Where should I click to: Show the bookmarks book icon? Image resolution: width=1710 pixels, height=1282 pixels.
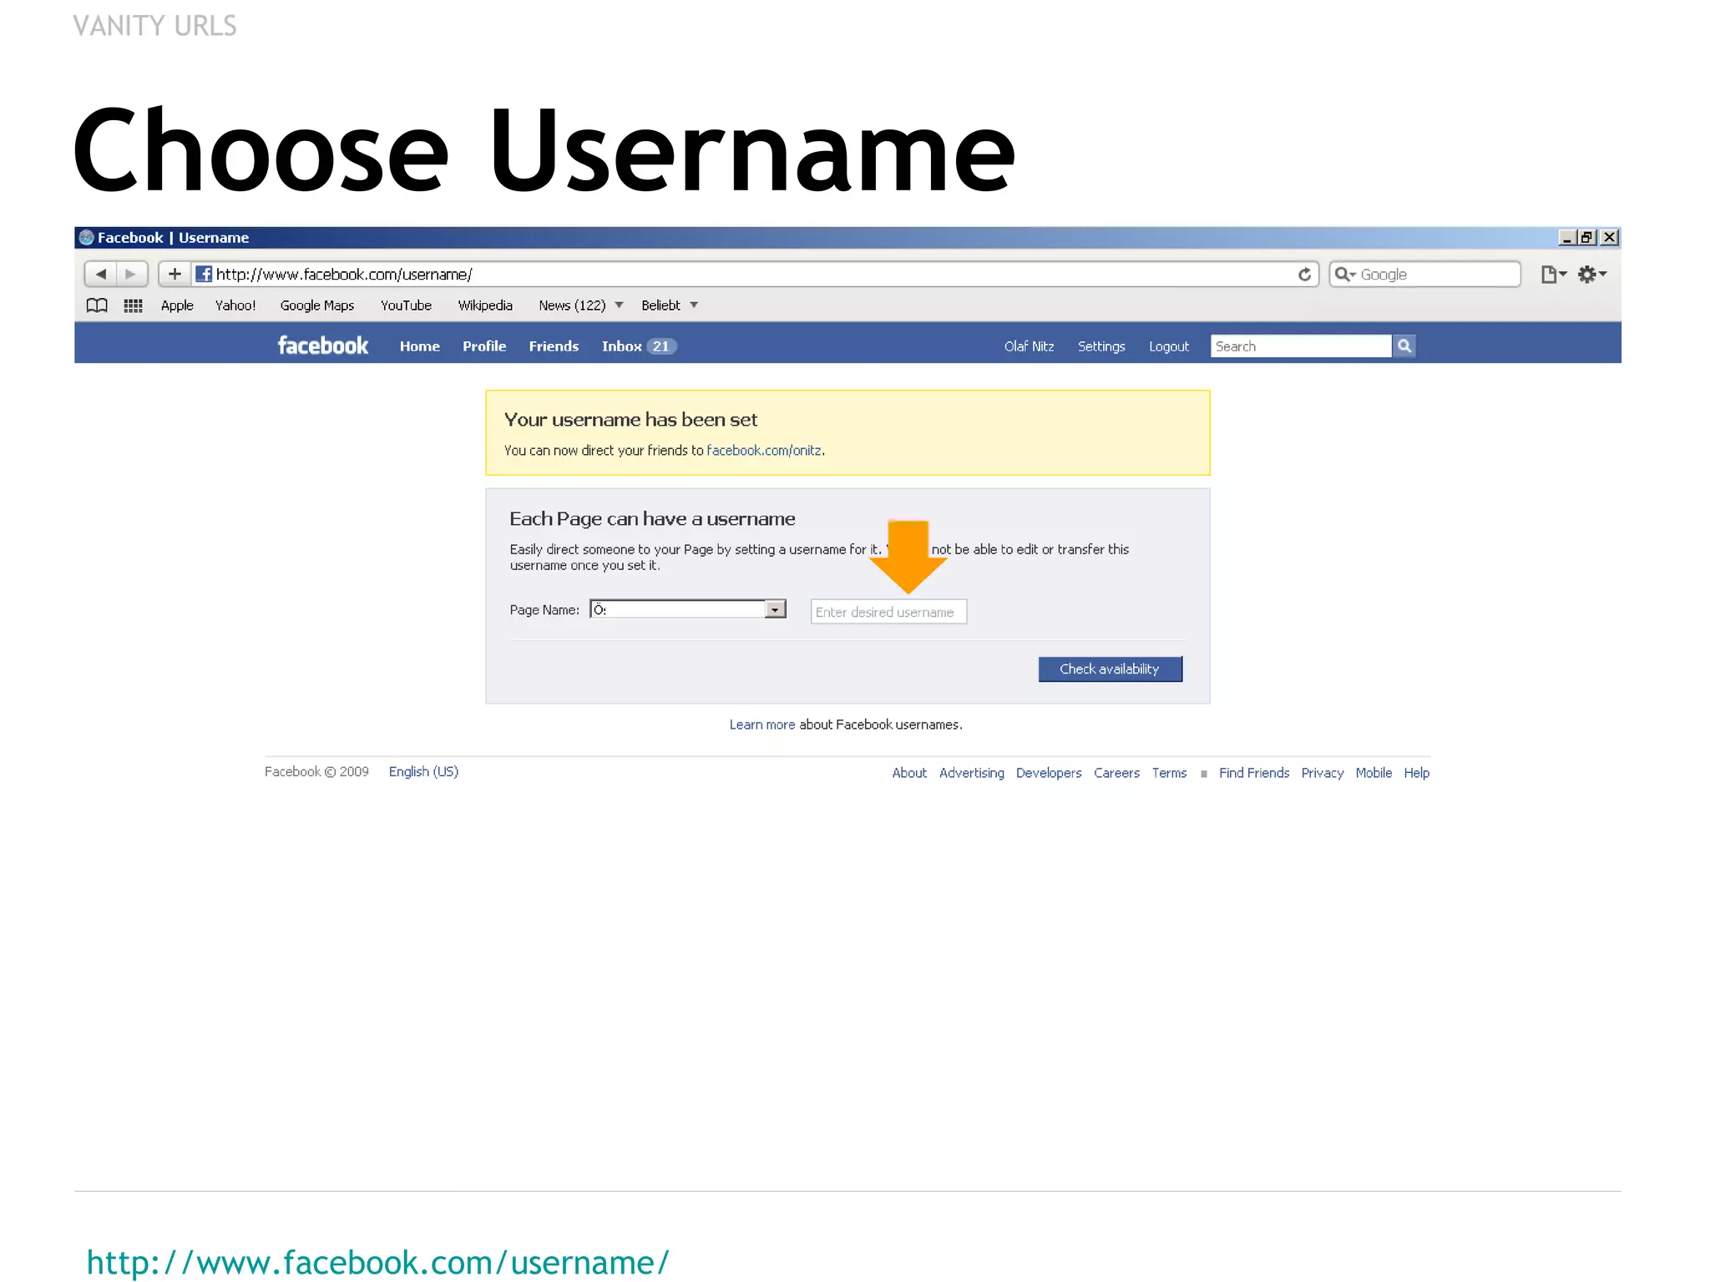[x=97, y=305]
